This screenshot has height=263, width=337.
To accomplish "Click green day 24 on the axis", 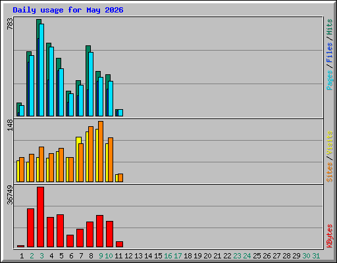I will pyautogui.click(x=247, y=256).
